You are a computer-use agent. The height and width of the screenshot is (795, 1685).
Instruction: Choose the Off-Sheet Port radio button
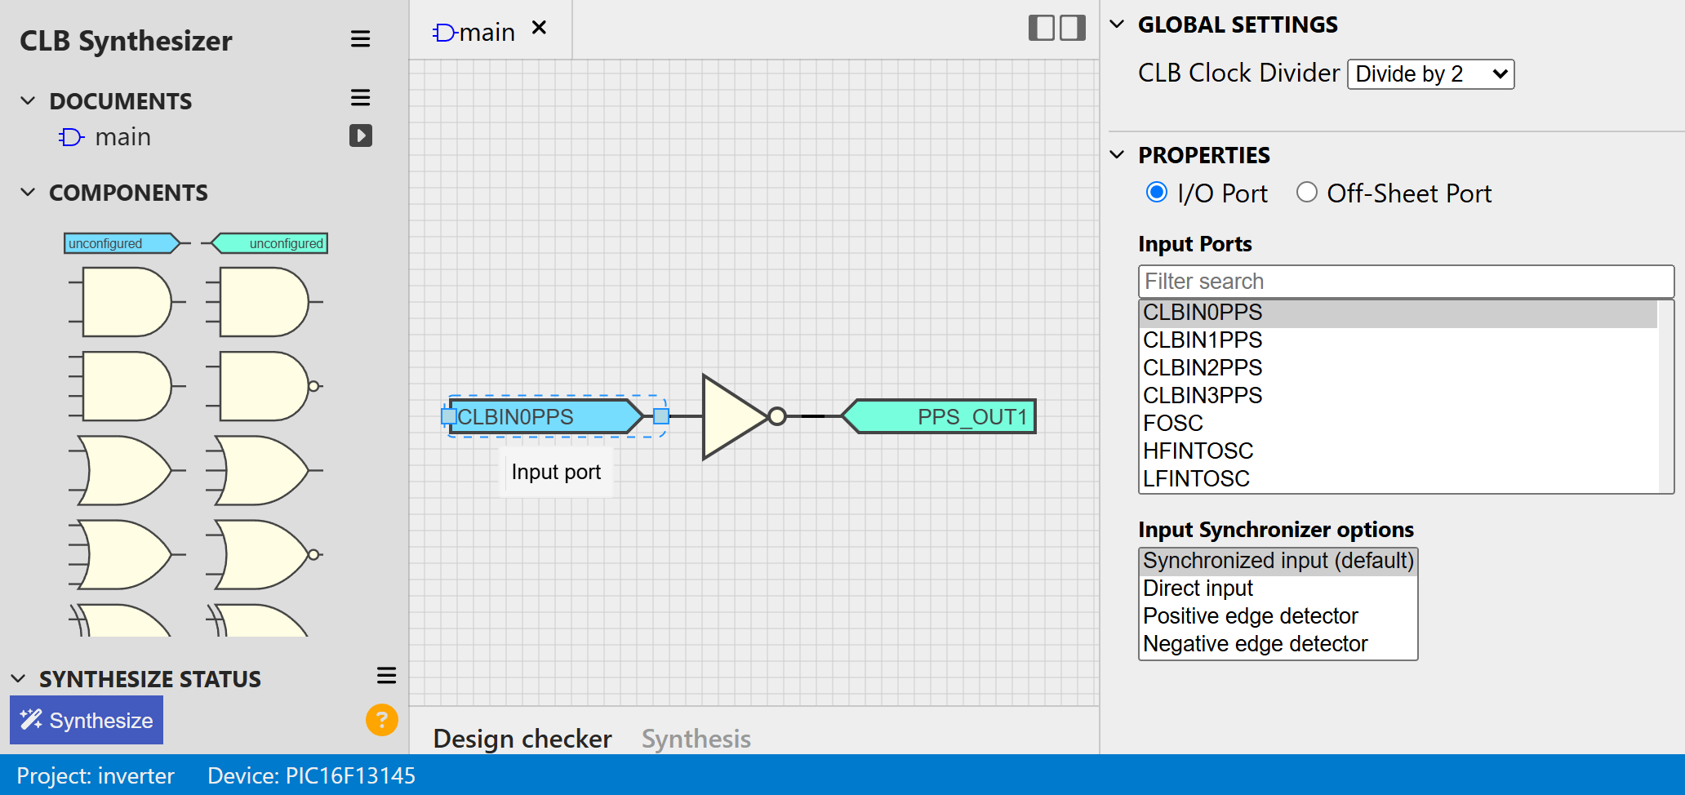[x=1307, y=193]
